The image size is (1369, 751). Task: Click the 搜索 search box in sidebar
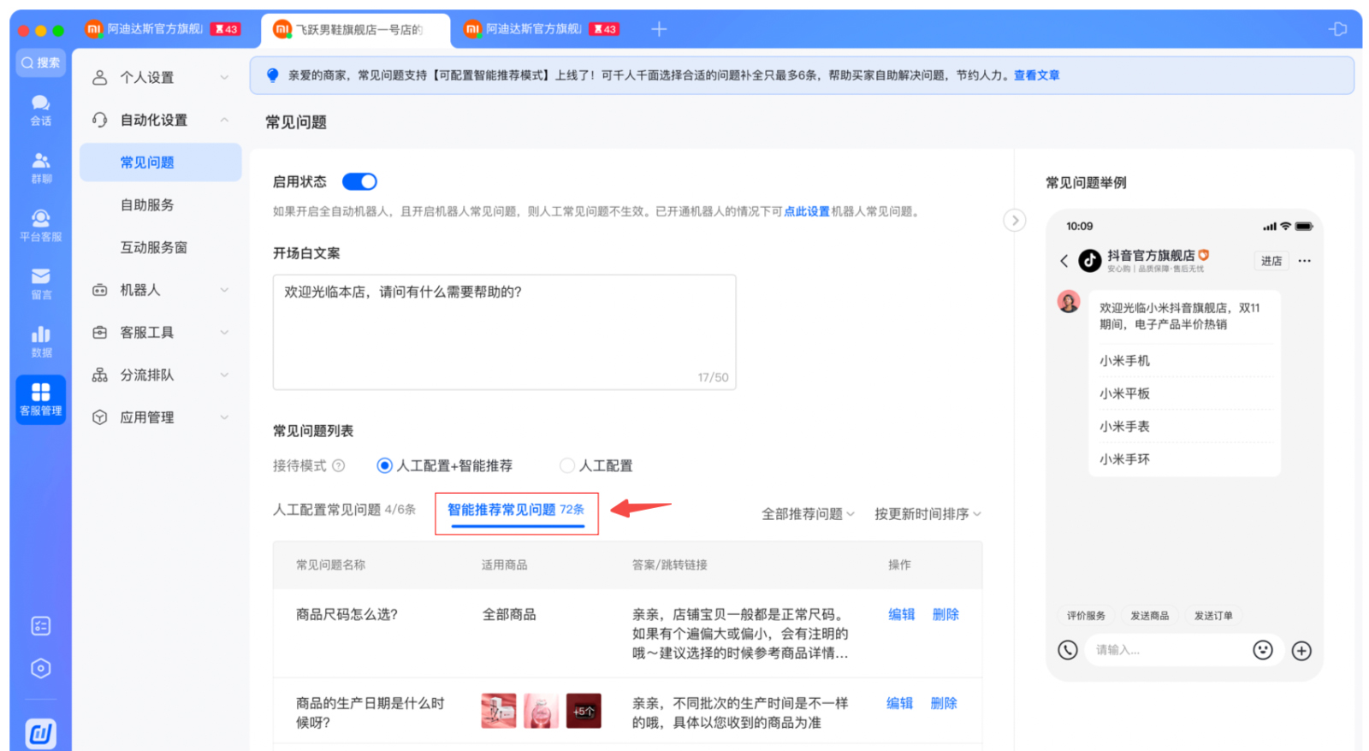click(x=40, y=62)
